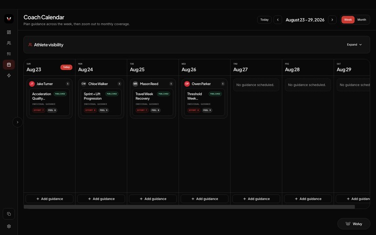Click count badge beside Owen Parker
The height and width of the screenshot is (235, 376).
223,83
